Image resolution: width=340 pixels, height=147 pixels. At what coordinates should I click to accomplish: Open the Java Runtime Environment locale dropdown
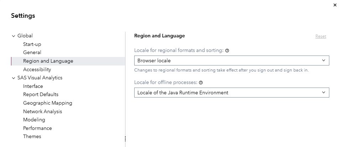[231, 93]
